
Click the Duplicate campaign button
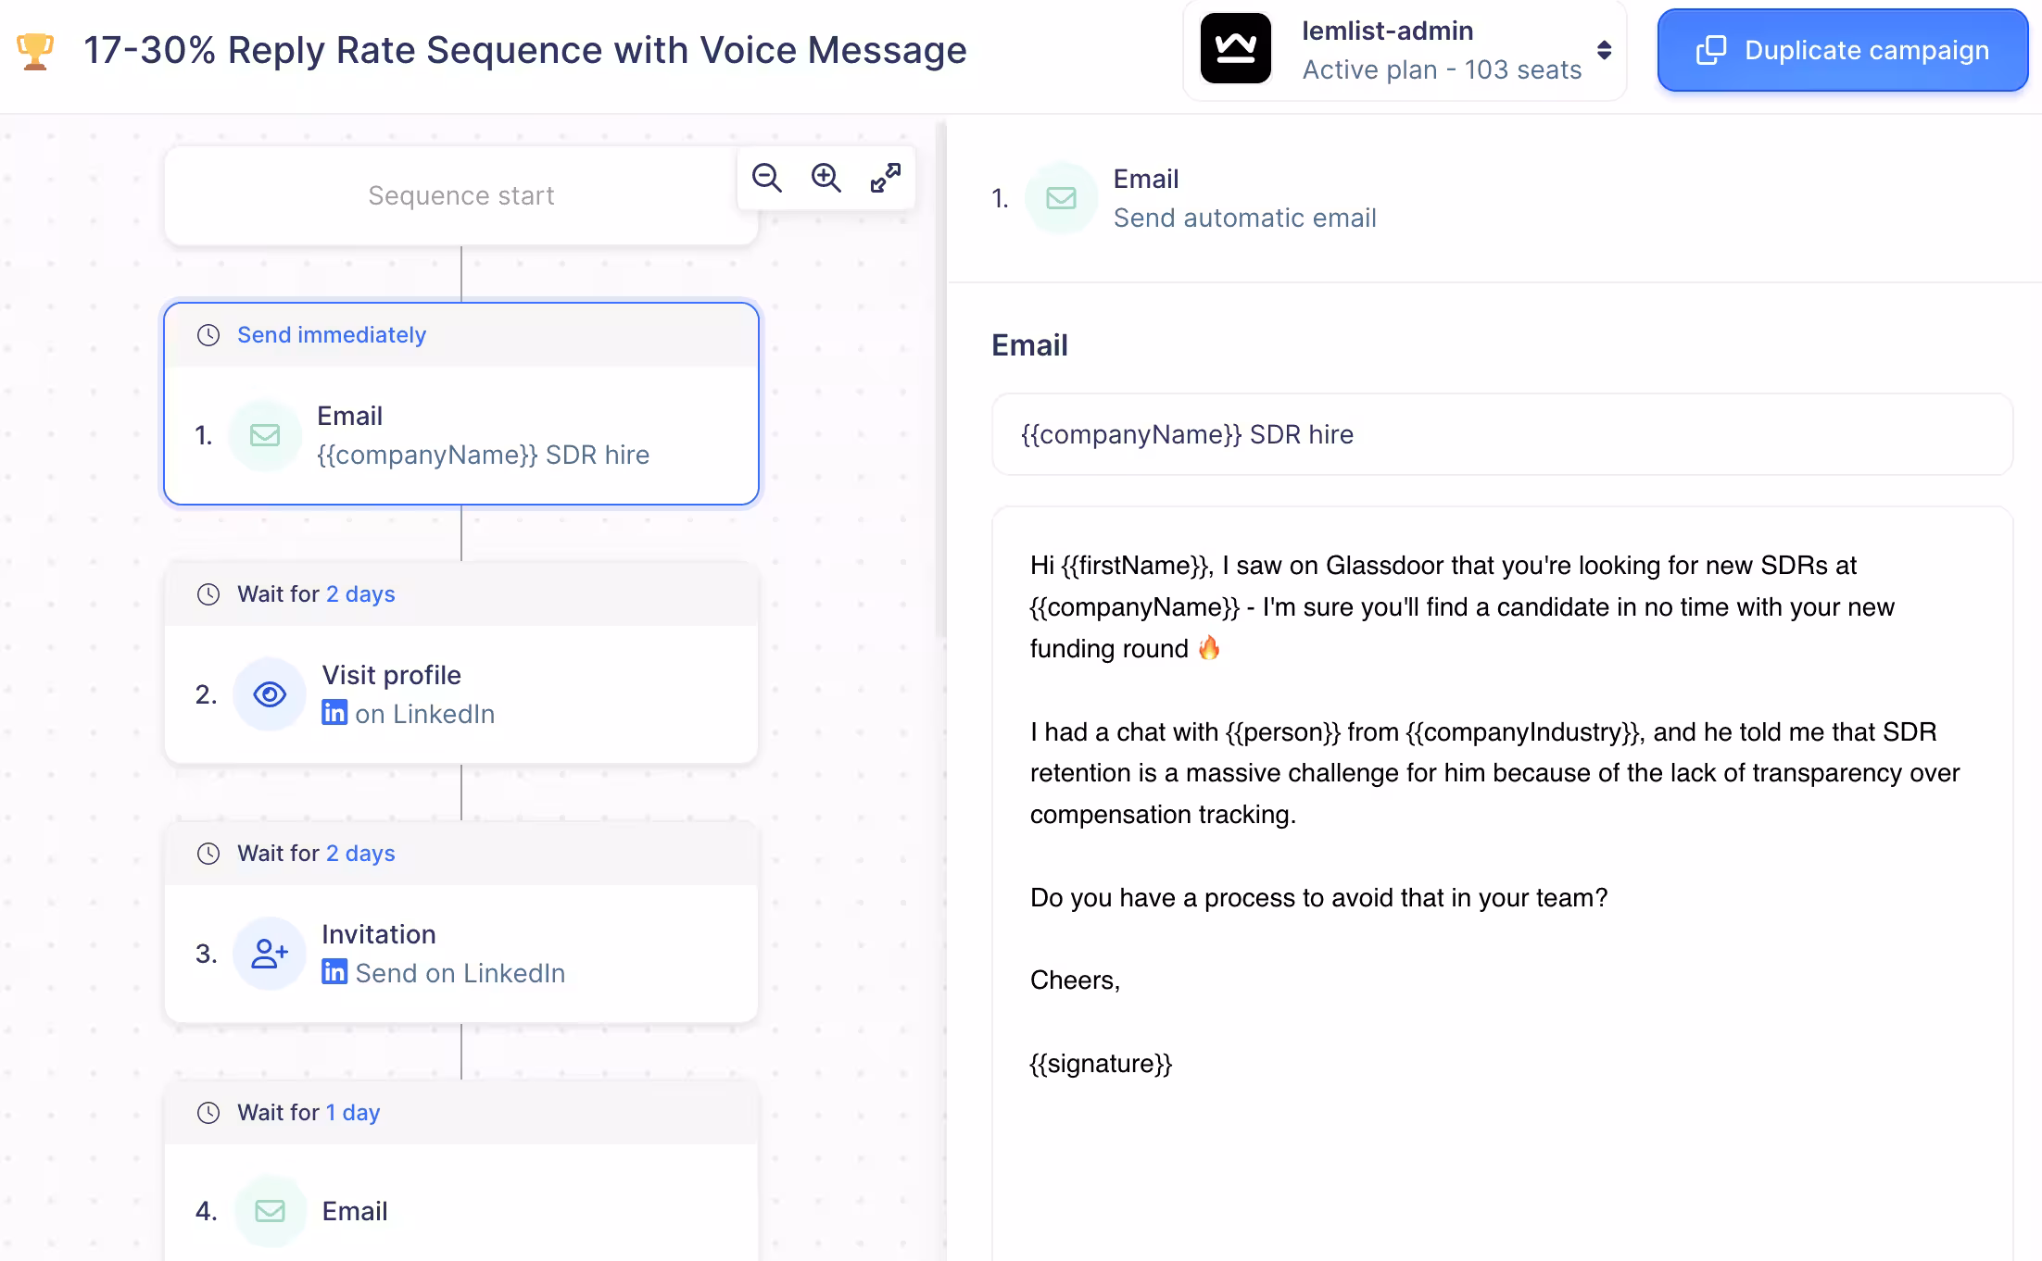pyautogui.click(x=1842, y=50)
